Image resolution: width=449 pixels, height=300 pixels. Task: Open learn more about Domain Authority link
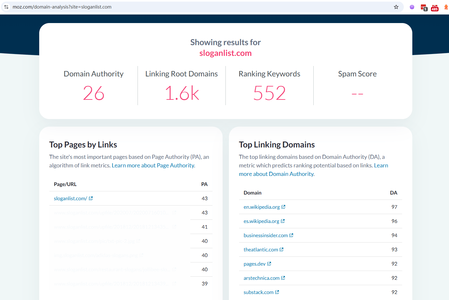[313, 170]
